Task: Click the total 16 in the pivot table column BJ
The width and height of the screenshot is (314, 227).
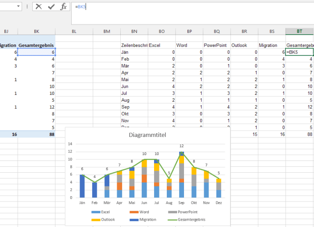Action: [9, 135]
